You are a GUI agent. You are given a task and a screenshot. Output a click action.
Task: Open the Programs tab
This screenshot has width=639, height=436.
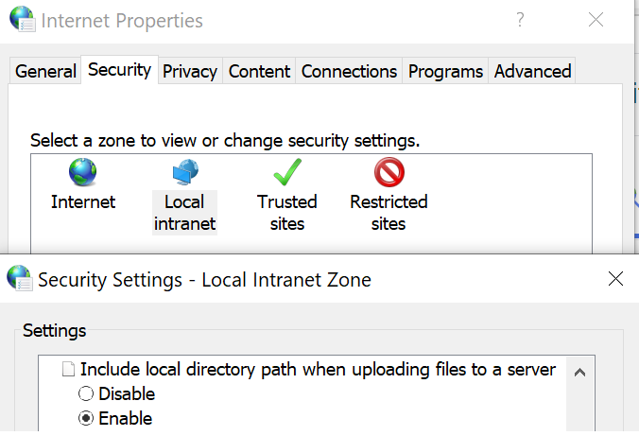[x=446, y=71]
